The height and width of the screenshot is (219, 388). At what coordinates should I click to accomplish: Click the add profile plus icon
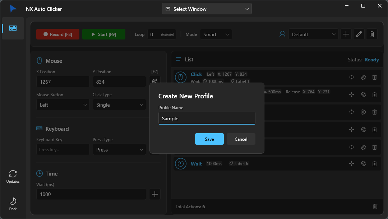(346, 34)
